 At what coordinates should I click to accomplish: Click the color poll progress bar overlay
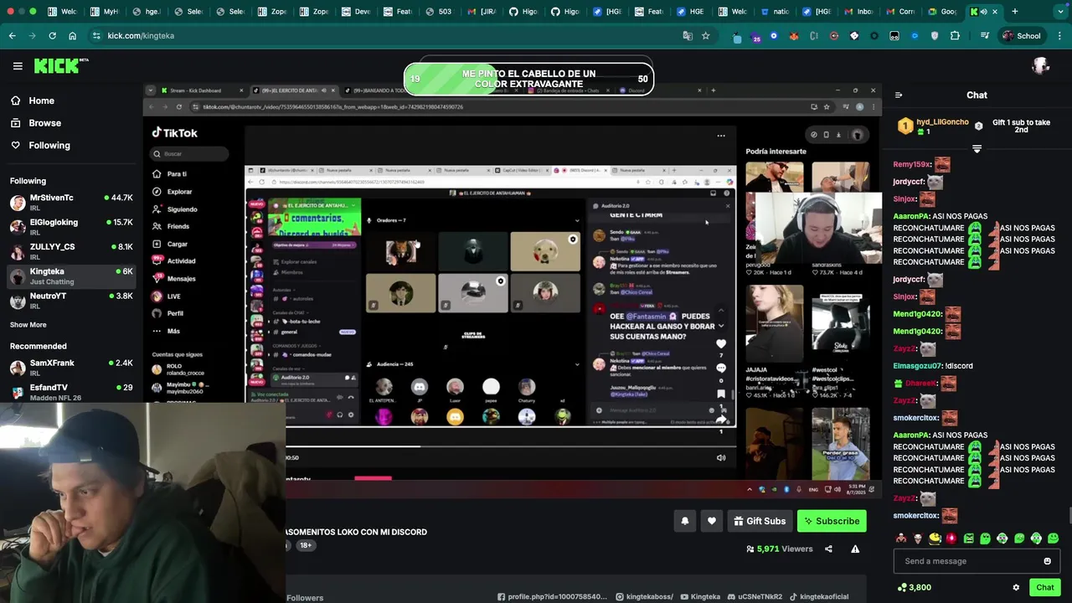coord(528,79)
